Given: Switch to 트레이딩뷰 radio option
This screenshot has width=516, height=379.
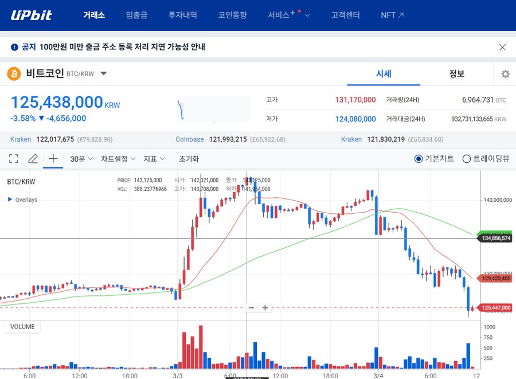Looking at the screenshot, I should point(467,159).
